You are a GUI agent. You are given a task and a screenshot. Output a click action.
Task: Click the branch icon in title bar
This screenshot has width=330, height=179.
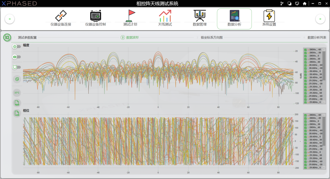[282, 4]
